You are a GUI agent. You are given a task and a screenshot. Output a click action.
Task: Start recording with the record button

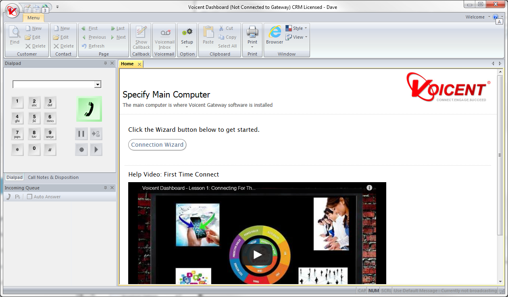pyautogui.click(x=81, y=150)
